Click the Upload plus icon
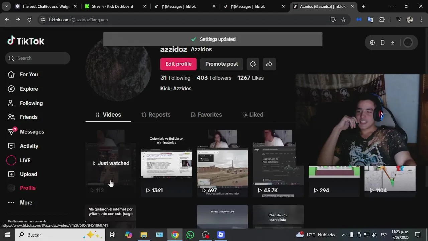428x241 pixels. pyautogui.click(x=11, y=174)
